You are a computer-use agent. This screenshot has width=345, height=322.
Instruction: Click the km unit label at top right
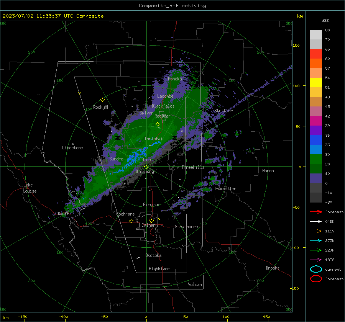[x=300, y=16]
